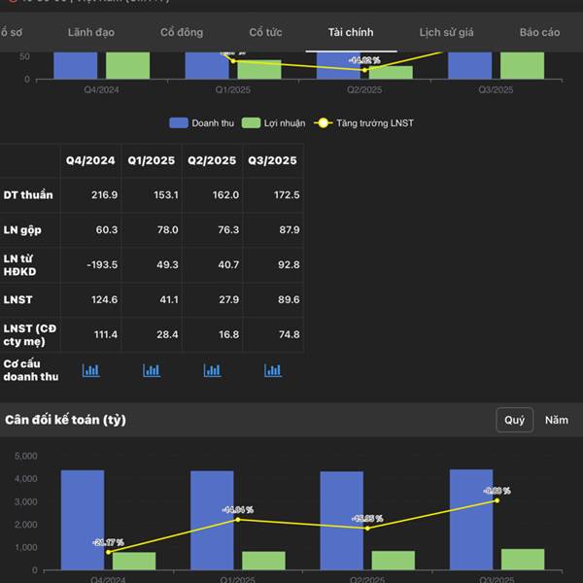Image resolution: width=583 pixels, height=583 pixels.
Task: Click parent company LNST value 74.8
Action: click(x=290, y=335)
